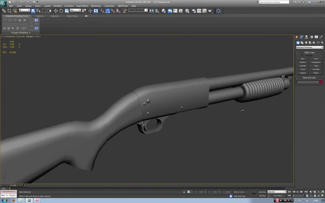Open Select by Name dialog
Image resolution: width=325 pixels, height=203 pixels.
39,11
